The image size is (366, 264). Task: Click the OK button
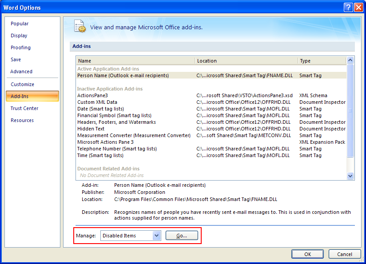click(307, 254)
